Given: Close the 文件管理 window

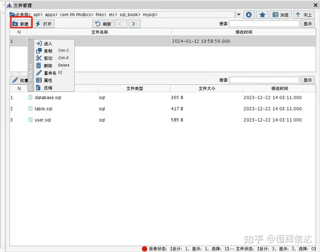Looking at the screenshot, I should pos(315,5).
